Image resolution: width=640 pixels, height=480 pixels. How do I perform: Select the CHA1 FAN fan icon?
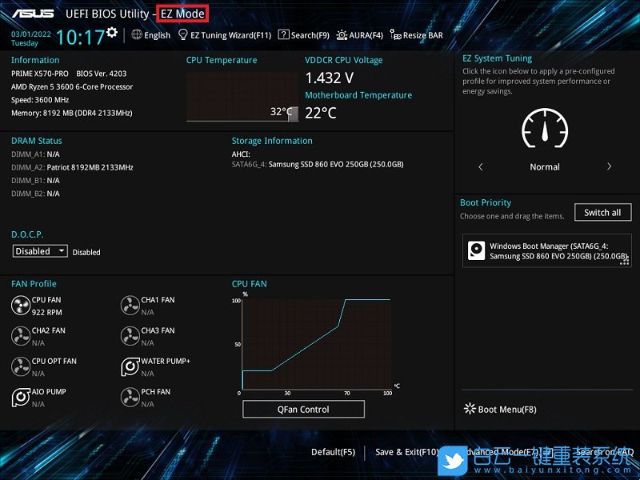point(131,304)
